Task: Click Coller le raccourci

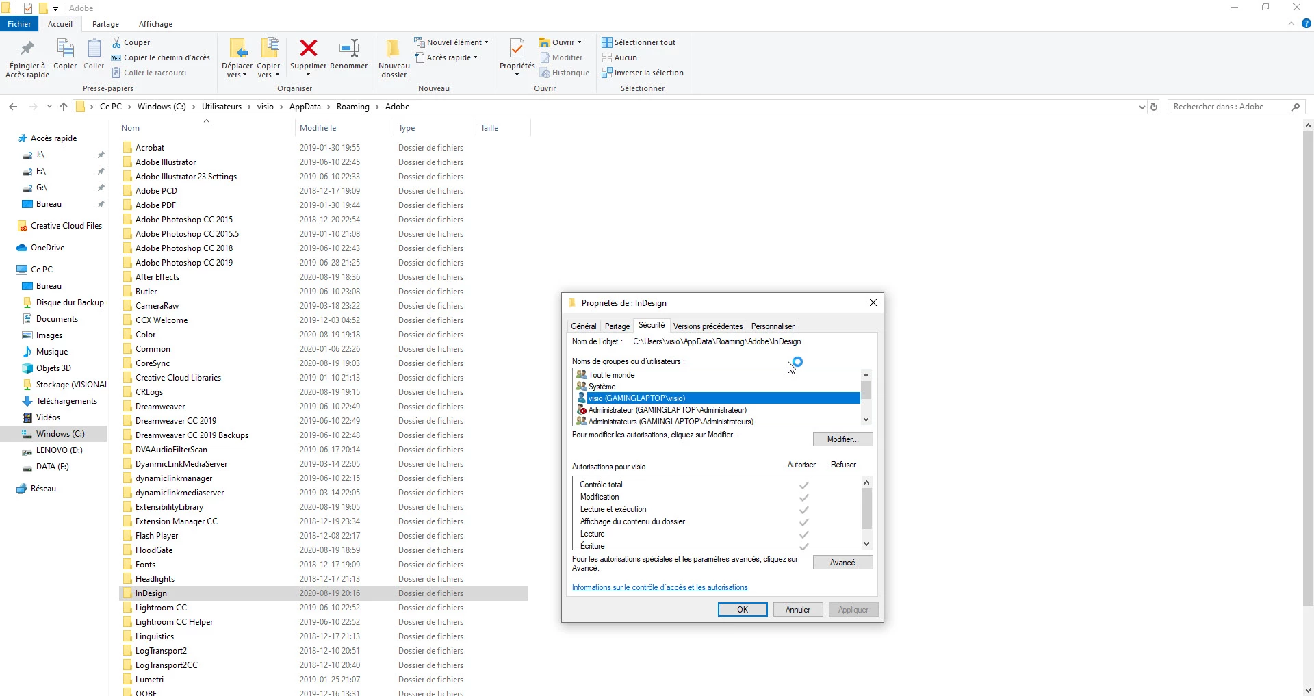Action: 149,73
